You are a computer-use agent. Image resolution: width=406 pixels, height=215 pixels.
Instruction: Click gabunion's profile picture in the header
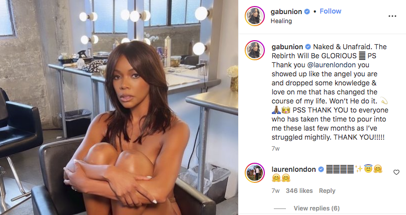coord(255,16)
